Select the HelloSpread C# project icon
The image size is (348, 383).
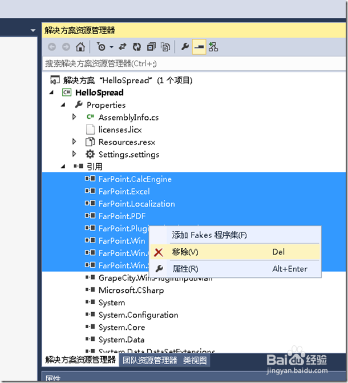coord(67,92)
